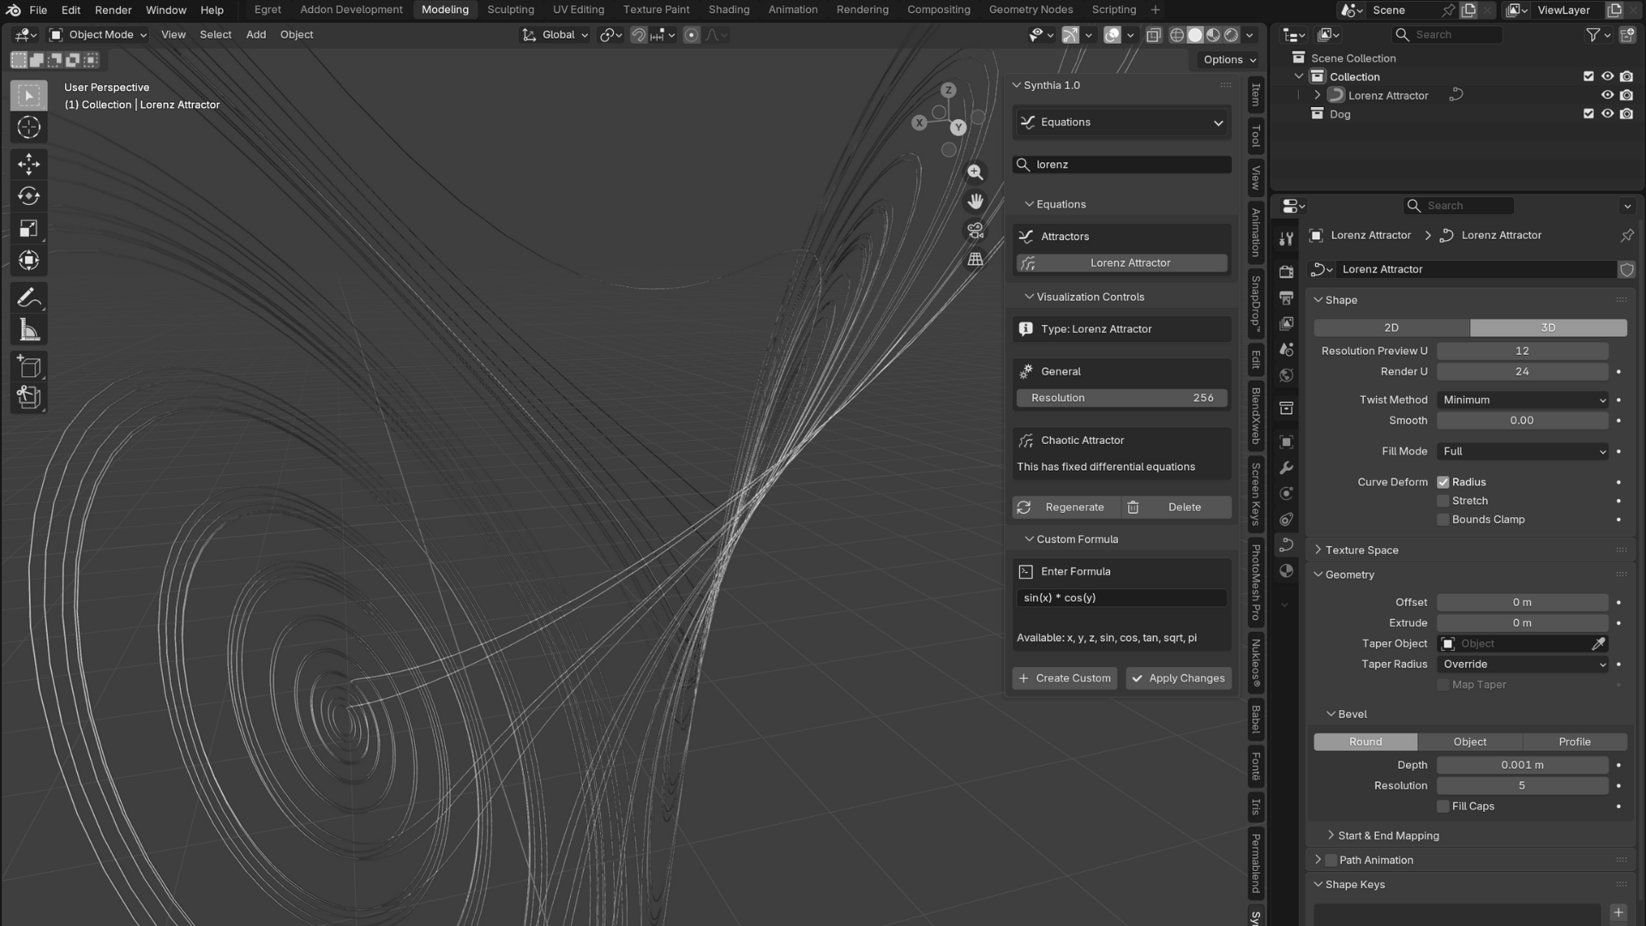This screenshot has height=926, width=1646.
Task: Click the custom formula input field
Action: 1121,598
